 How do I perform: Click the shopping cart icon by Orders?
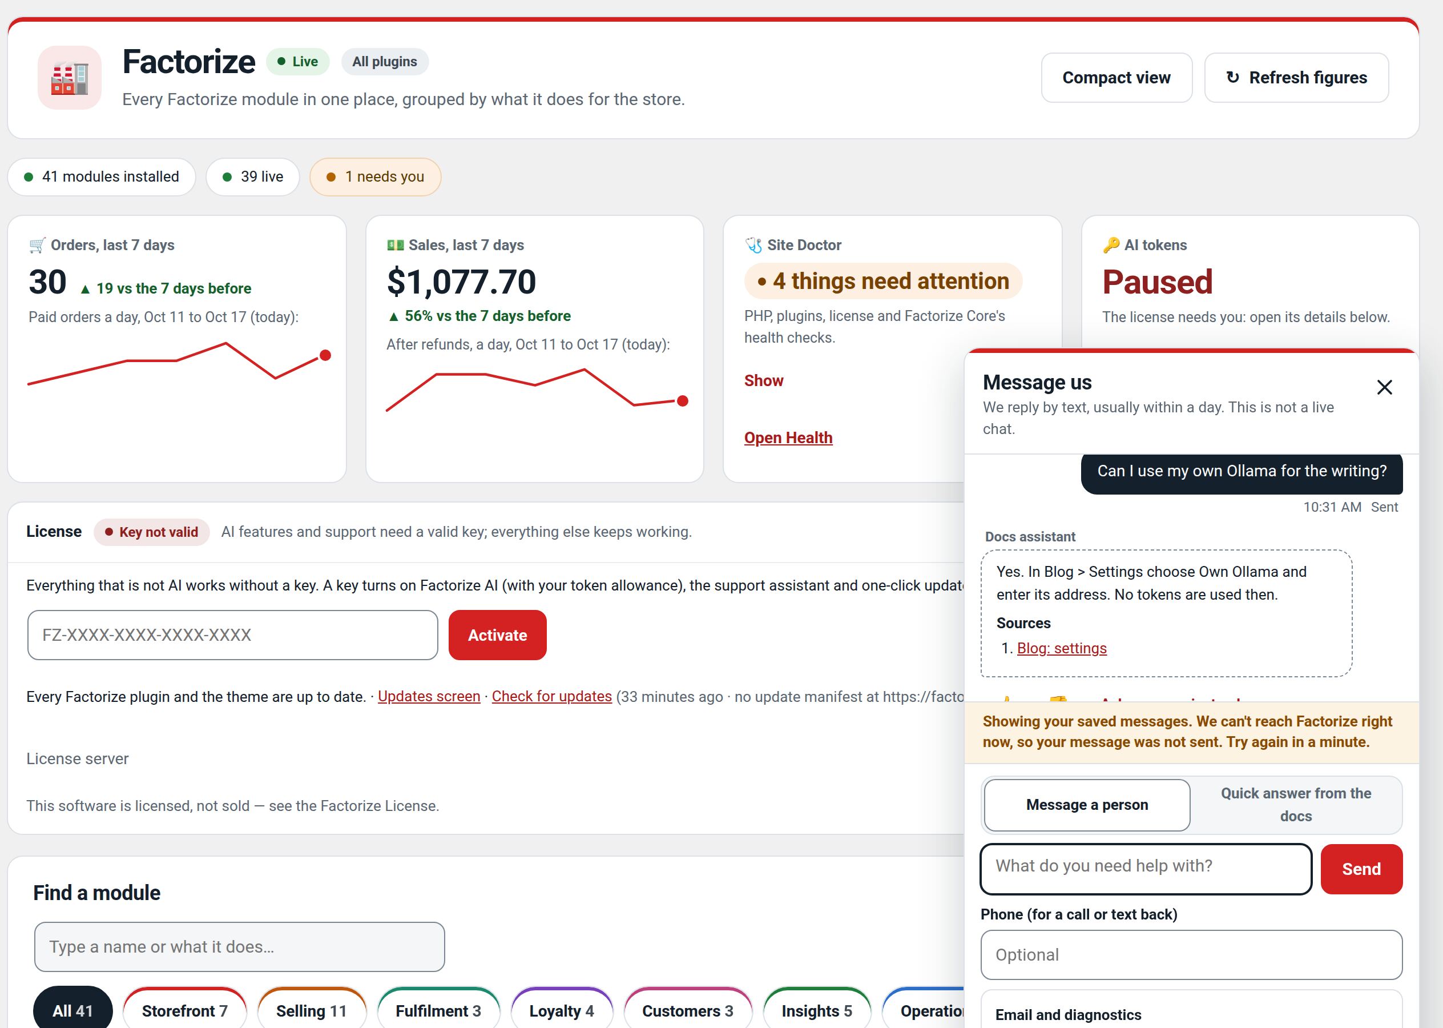coord(37,245)
